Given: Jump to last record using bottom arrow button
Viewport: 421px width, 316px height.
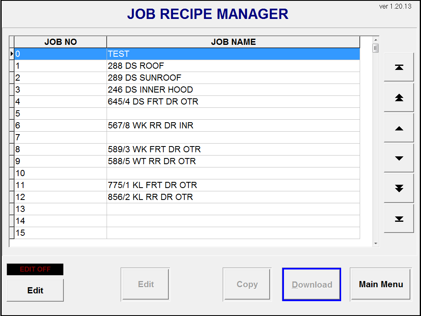Looking at the screenshot, I should click(x=399, y=218).
